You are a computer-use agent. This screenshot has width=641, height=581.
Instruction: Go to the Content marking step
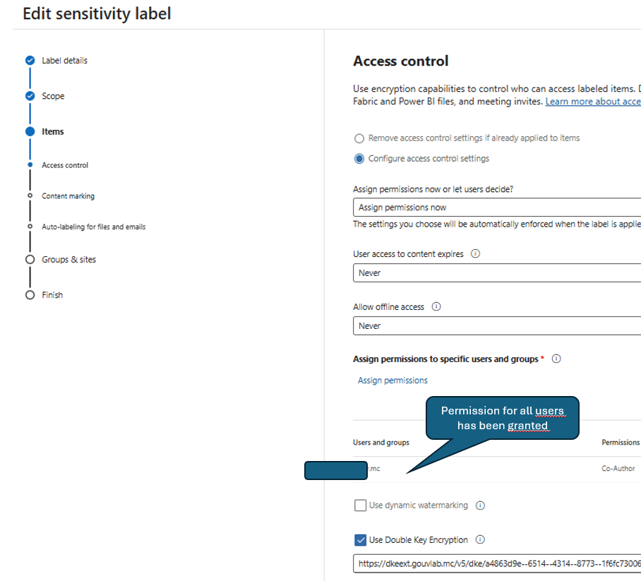point(68,196)
